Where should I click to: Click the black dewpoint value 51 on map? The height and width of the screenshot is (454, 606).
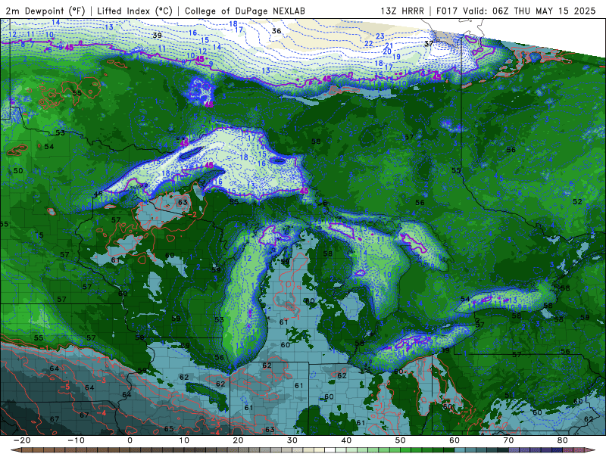tap(509, 395)
